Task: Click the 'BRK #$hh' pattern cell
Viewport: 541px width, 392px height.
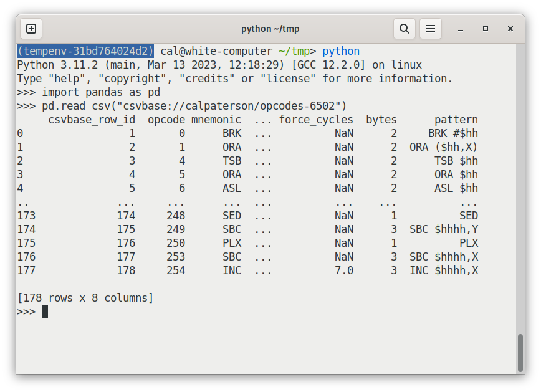Action: pyautogui.click(x=453, y=133)
